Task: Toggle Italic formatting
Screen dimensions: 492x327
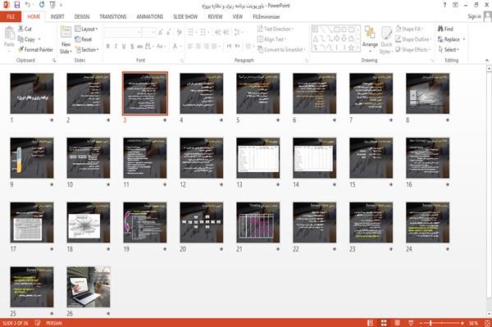Action: [116, 47]
